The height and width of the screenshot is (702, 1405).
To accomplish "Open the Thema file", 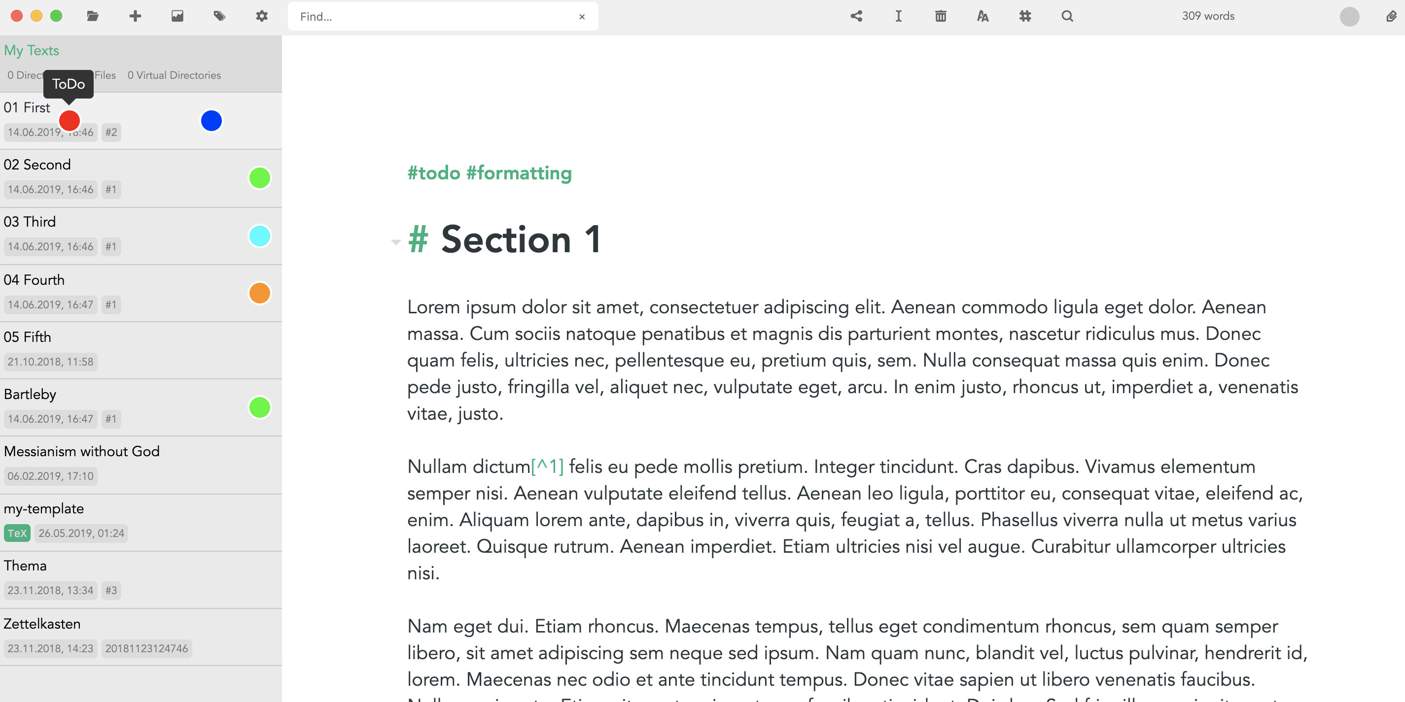I will (140, 579).
